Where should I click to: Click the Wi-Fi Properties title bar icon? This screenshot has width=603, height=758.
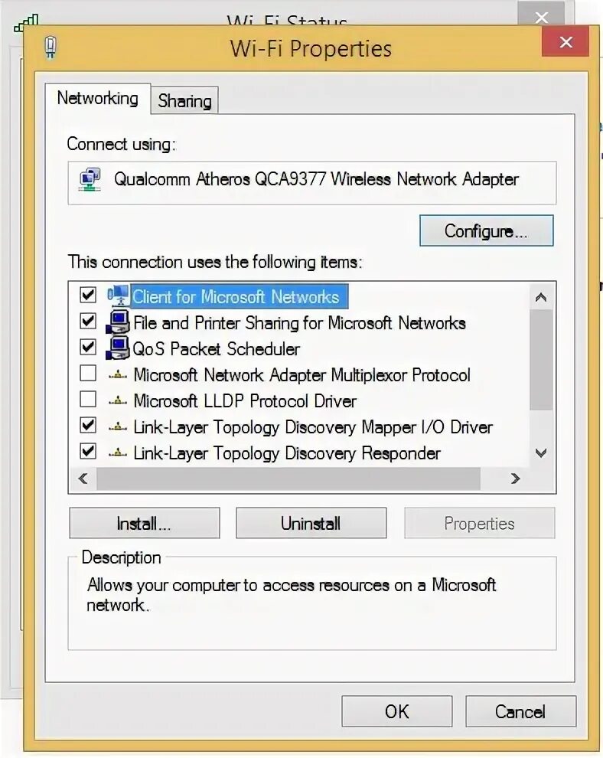pyautogui.click(x=51, y=48)
